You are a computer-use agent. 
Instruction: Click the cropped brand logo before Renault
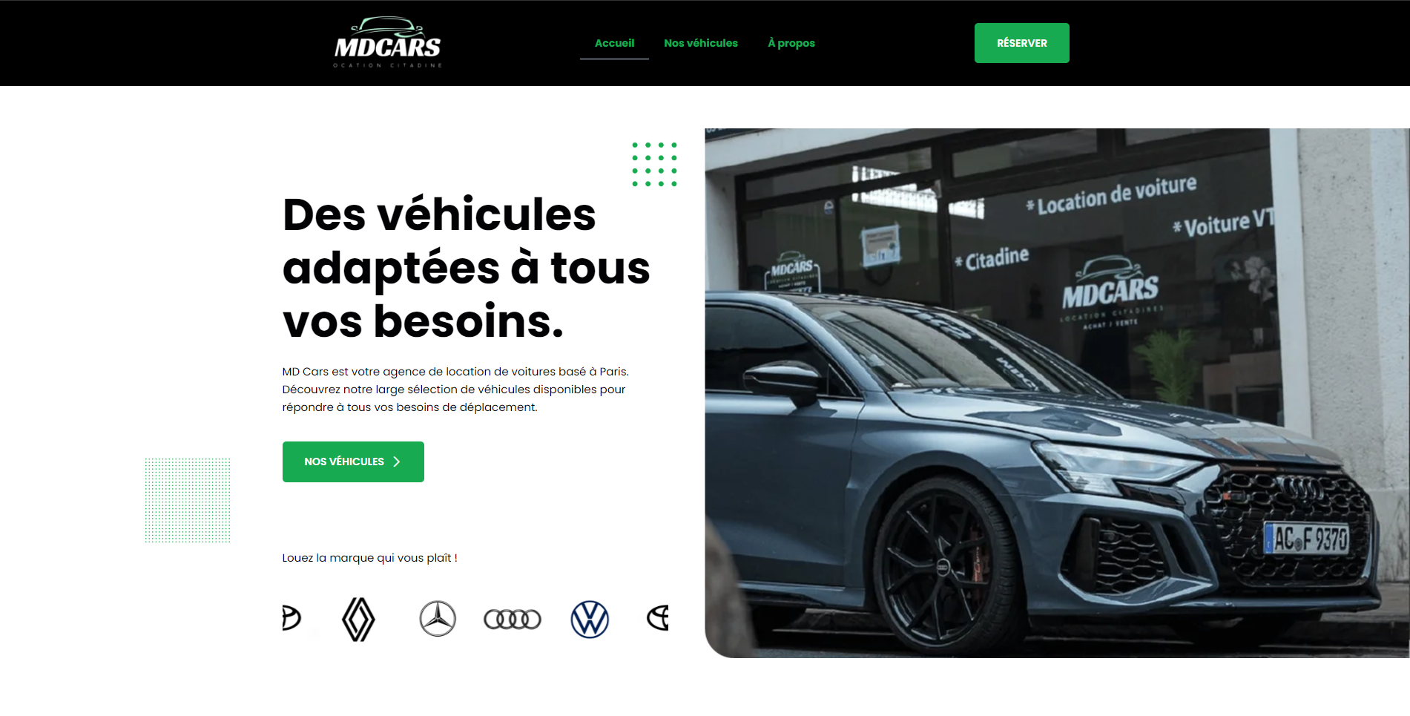(291, 617)
